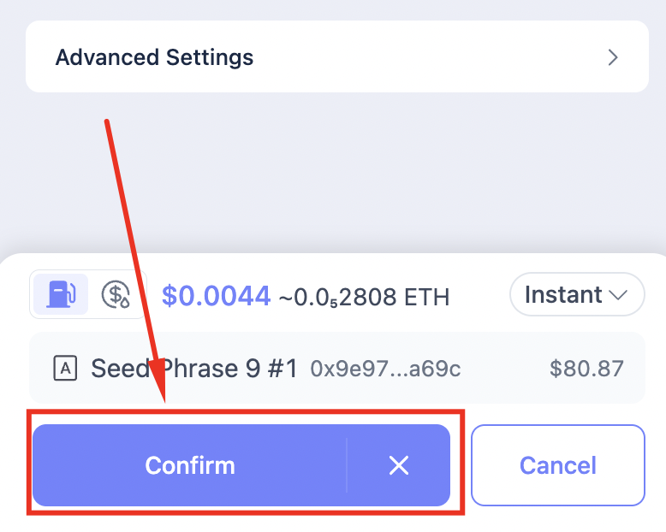
Task: Click the Cancel label text
Action: click(558, 465)
